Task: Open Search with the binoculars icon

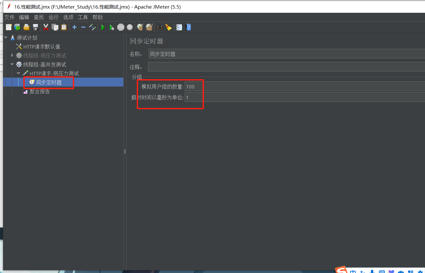Action: coord(160,27)
